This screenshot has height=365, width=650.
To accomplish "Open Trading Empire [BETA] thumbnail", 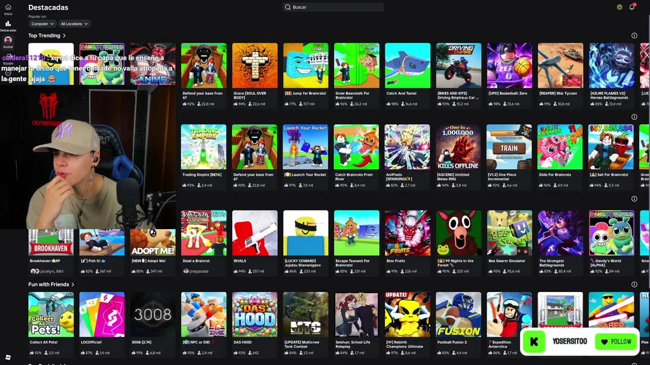I will tap(204, 147).
